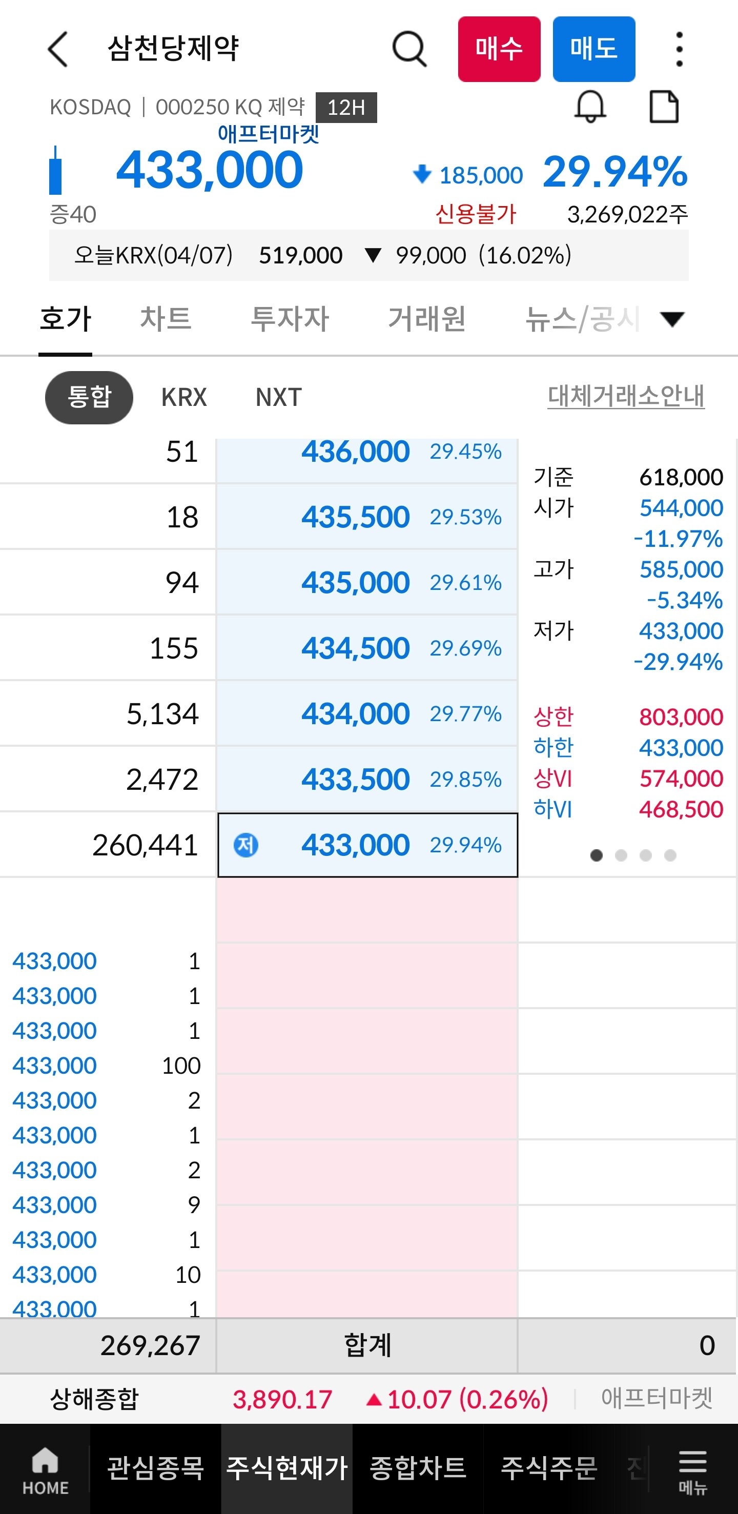This screenshot has width=738, height=1514.
Task: Tap the price alert bell icon
Action: tap(590, 107)
